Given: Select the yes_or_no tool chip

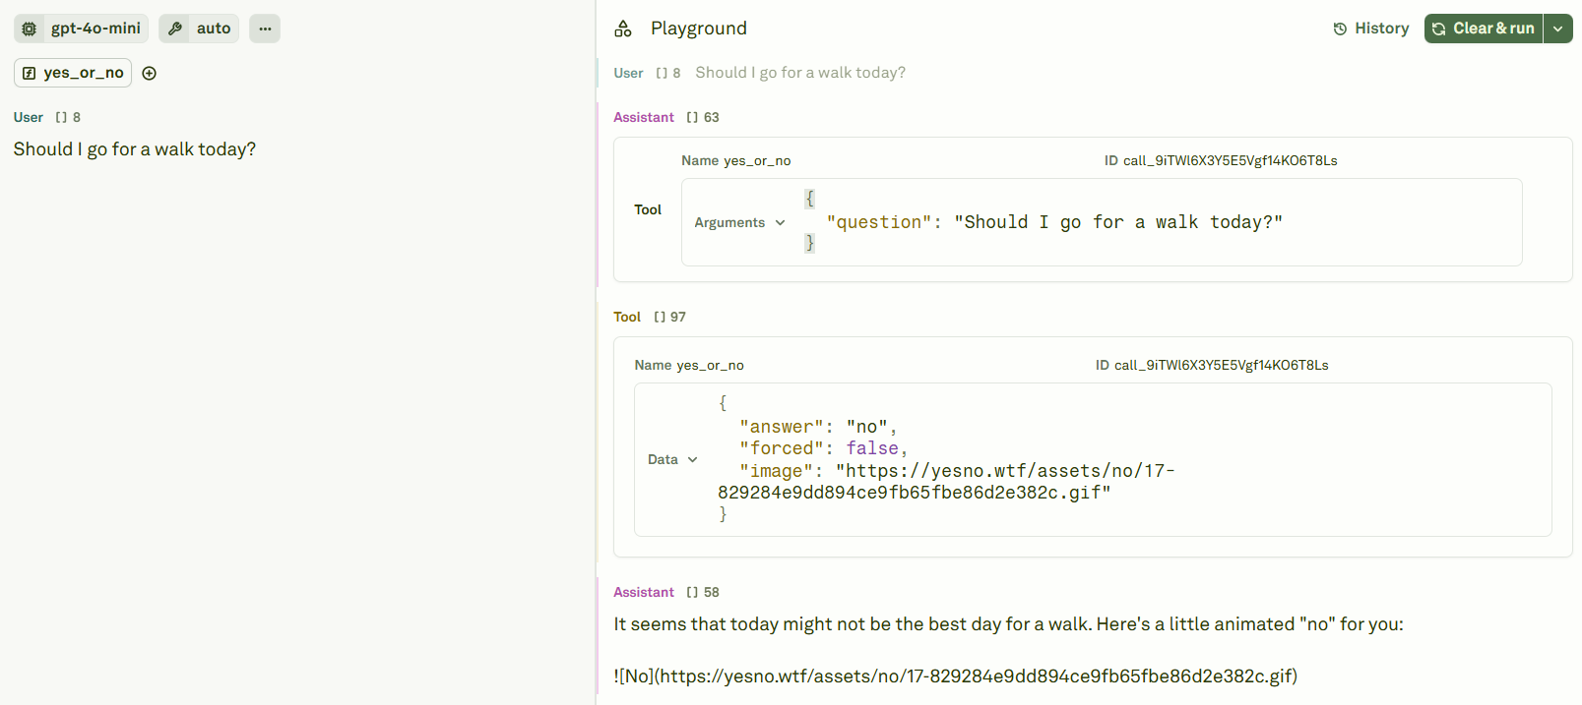Looking at the screenshot, I should pyautogui.click(x=73, y=73).
